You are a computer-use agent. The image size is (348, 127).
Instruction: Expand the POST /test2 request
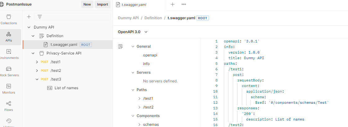[x=37, y=71]
